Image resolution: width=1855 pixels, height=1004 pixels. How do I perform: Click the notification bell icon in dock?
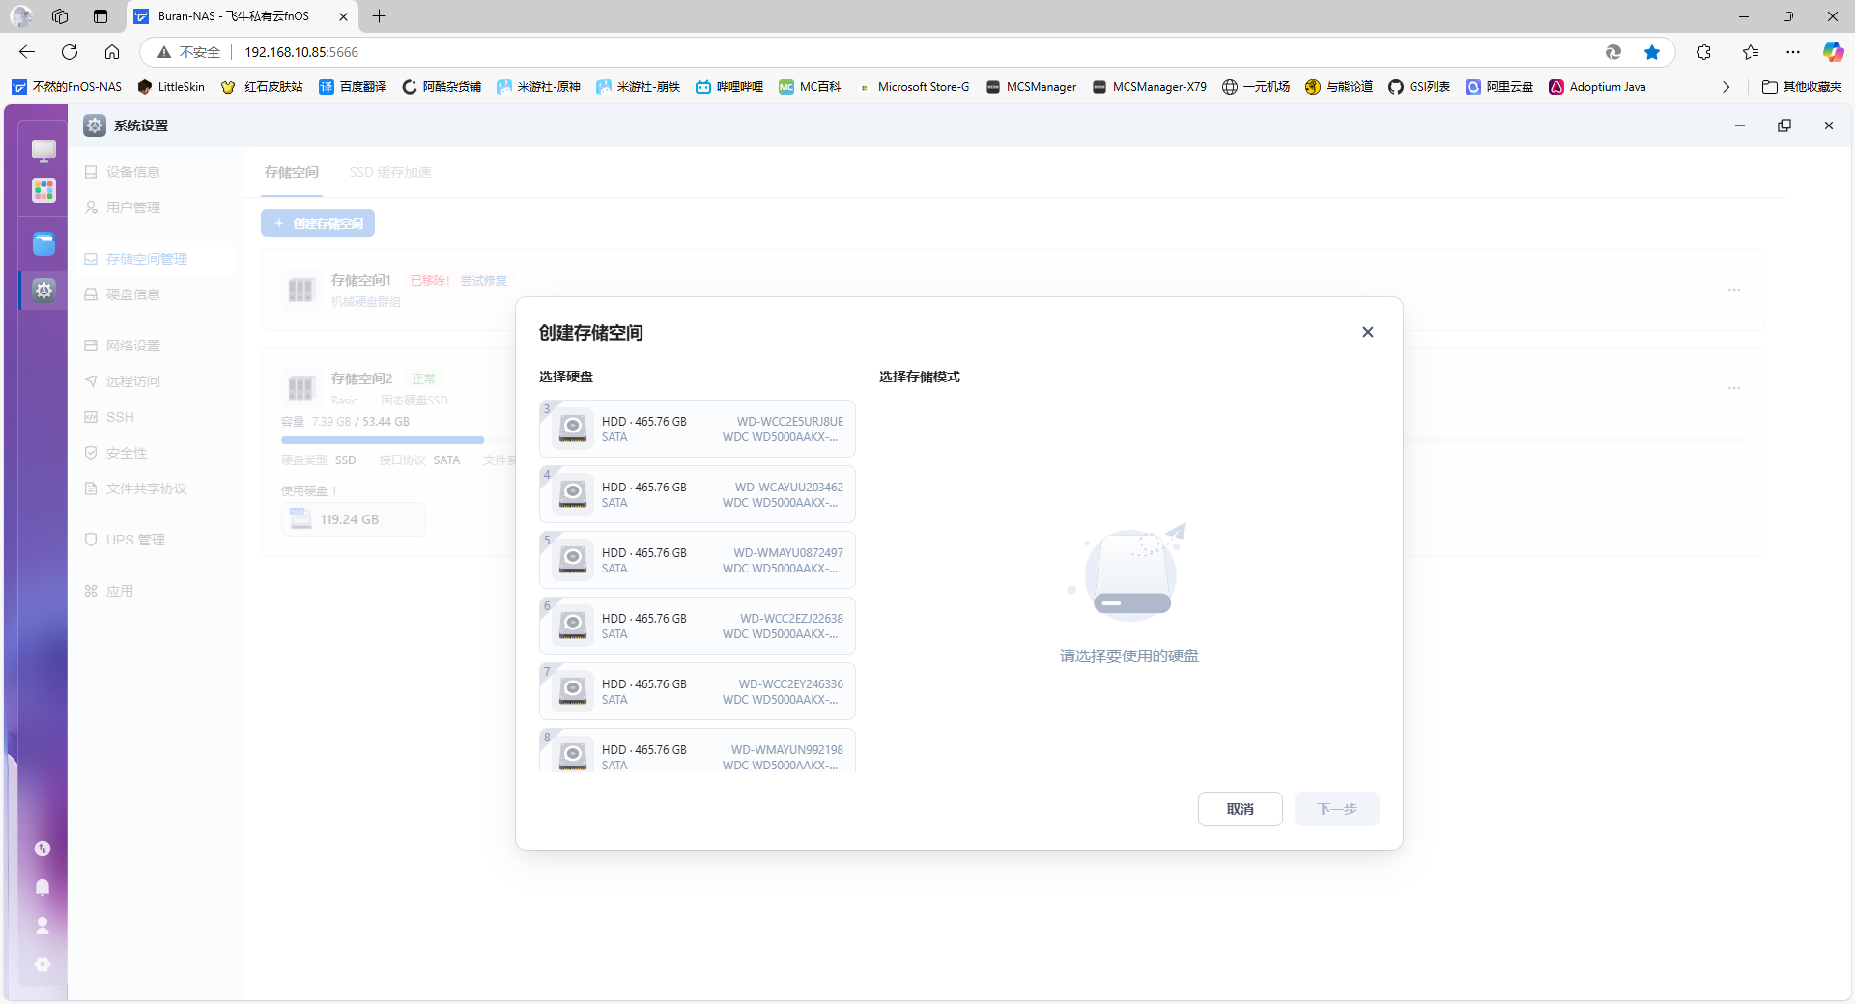(43, 887)
